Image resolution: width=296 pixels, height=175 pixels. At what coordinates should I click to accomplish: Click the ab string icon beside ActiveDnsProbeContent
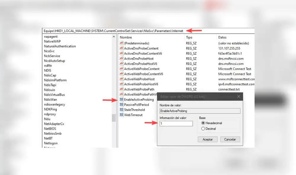click(121, 48)
